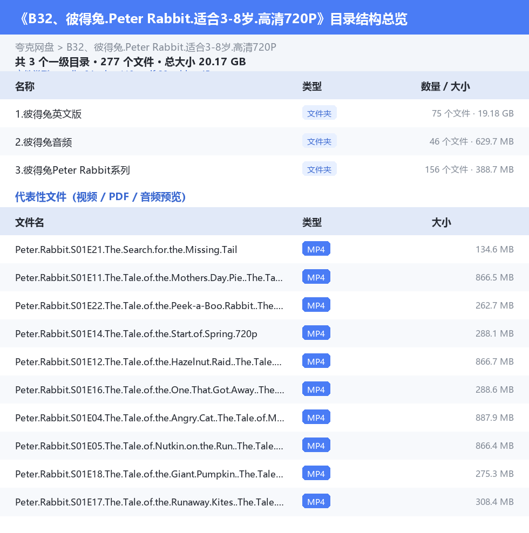Select file S01E04 The.Tale.of.the.Angry.Cat

(x=150, y=418)
